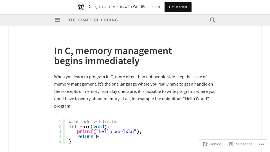Click the WordPress logo icon
Viewport: 270px width, 152px height.
(81, 7)
